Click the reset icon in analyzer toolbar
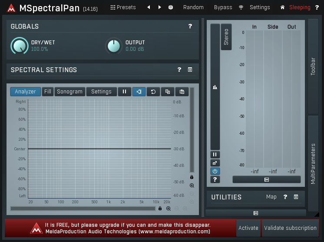324x242 pixels. point(153,92)
